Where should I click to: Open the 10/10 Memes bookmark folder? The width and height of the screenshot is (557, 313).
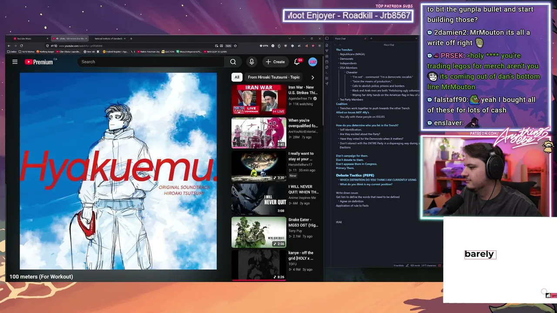point(26,52)
